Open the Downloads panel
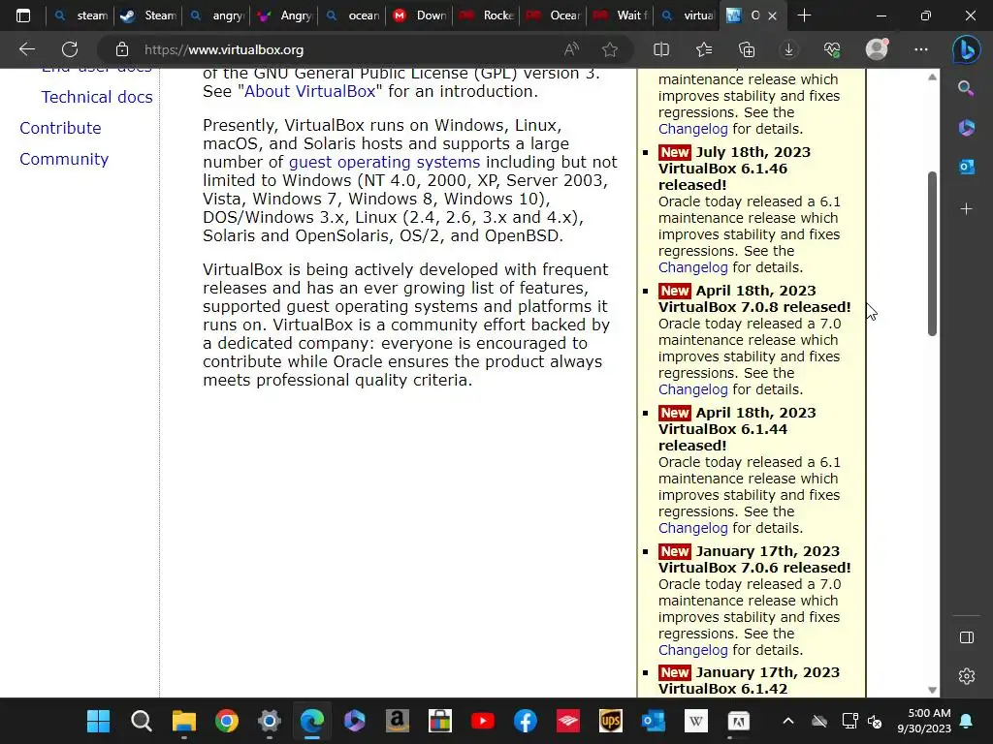 [x=789, y=49]
